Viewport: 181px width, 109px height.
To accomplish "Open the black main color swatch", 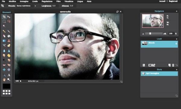I will tap(7, 86).
